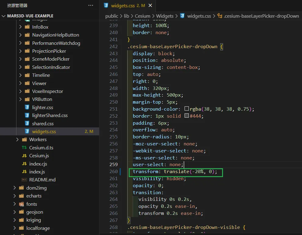Select 'lib' in the breadcrumb

click(127, 16)
